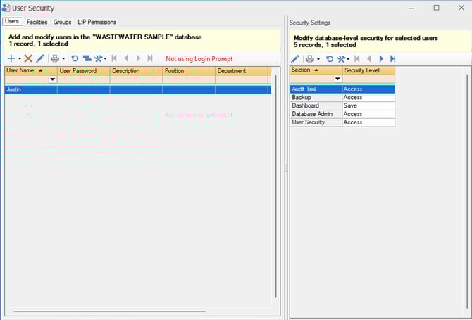Click the print icon in Users toolbar

55,58
